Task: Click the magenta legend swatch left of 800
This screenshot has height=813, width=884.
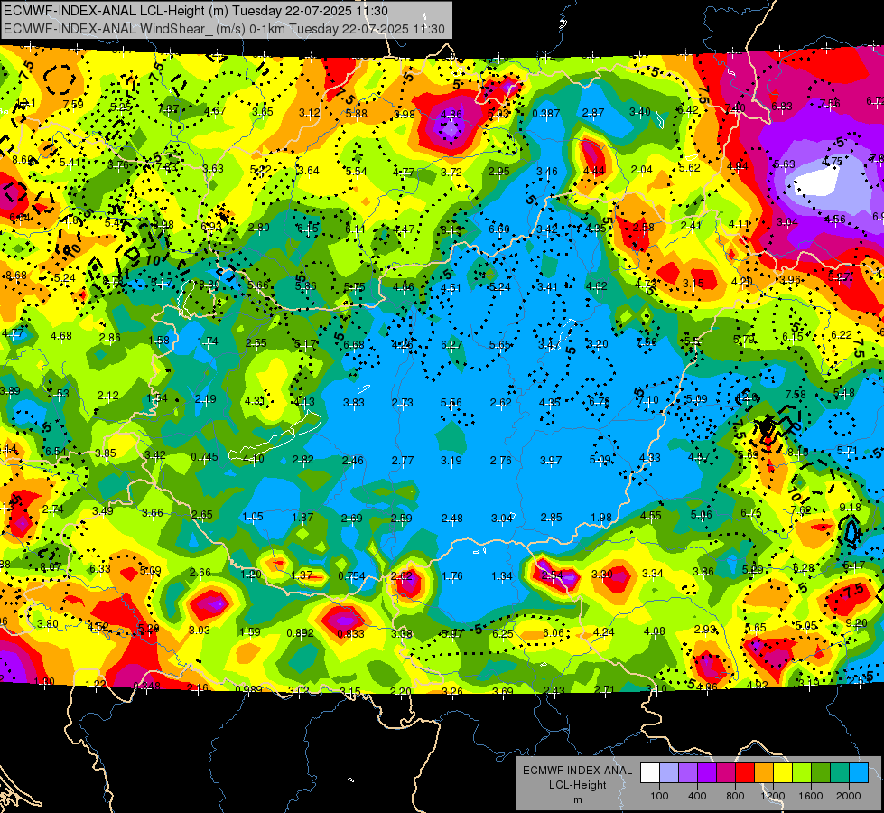Action: 726,773
